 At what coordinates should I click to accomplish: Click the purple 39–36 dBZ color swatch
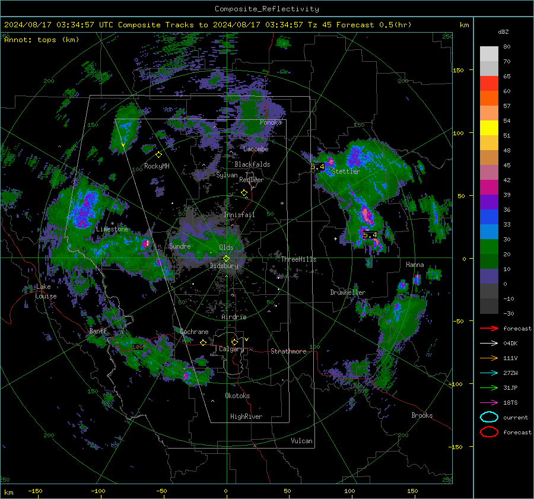coord(489,202)
